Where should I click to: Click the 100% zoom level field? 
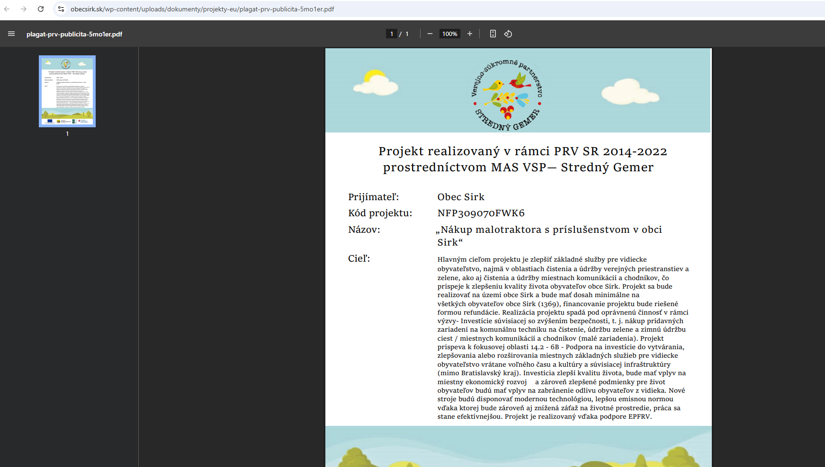[450, 34]
